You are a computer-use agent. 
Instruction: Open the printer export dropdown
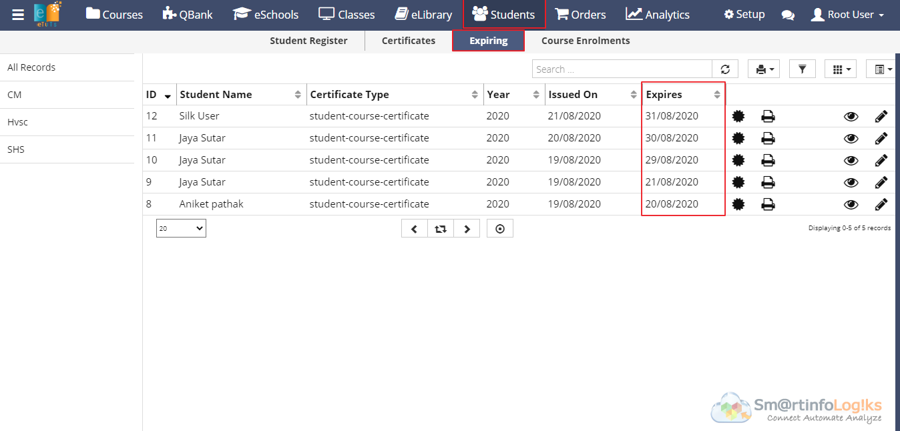click(764, 69)
